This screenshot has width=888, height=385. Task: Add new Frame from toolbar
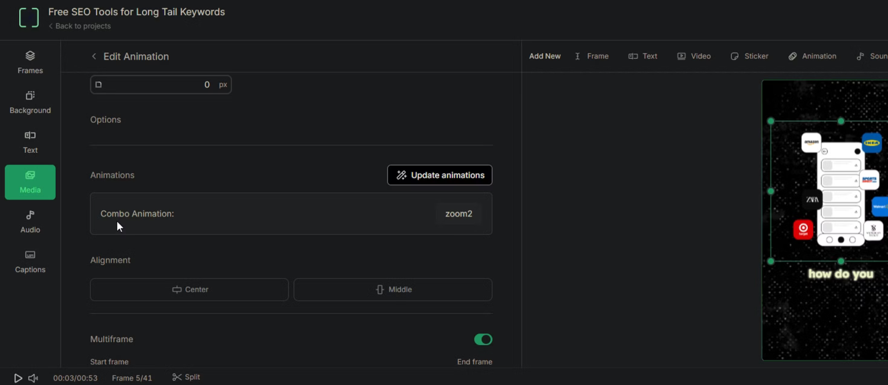pos(592,56)
